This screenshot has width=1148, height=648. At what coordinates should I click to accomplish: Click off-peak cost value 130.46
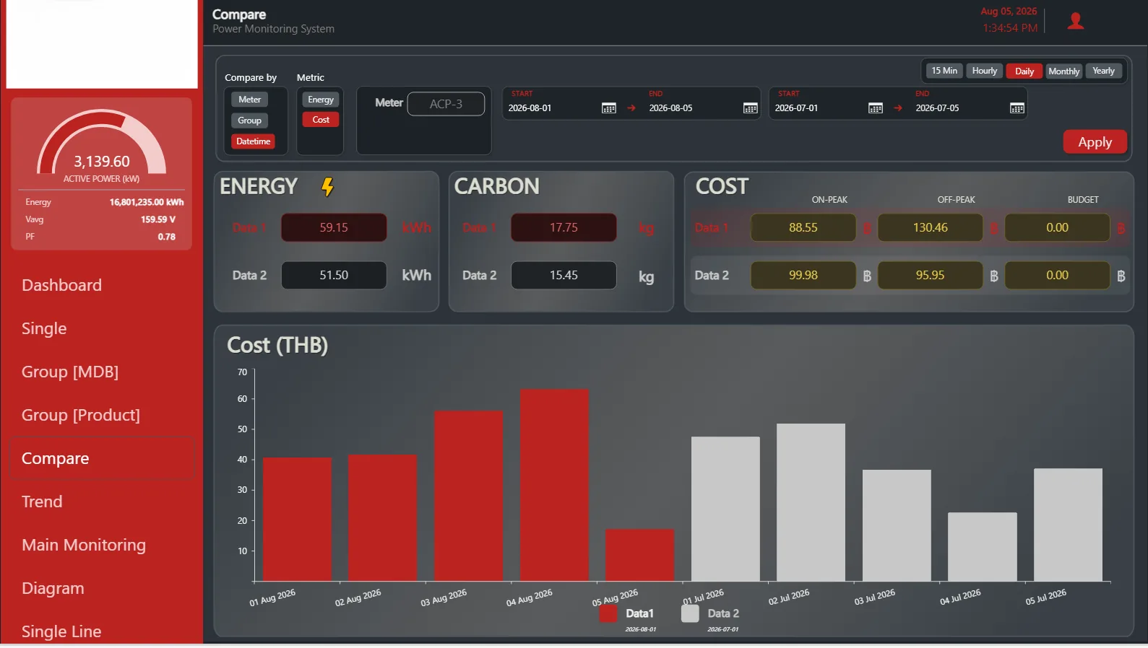click(x=931, y=227)
